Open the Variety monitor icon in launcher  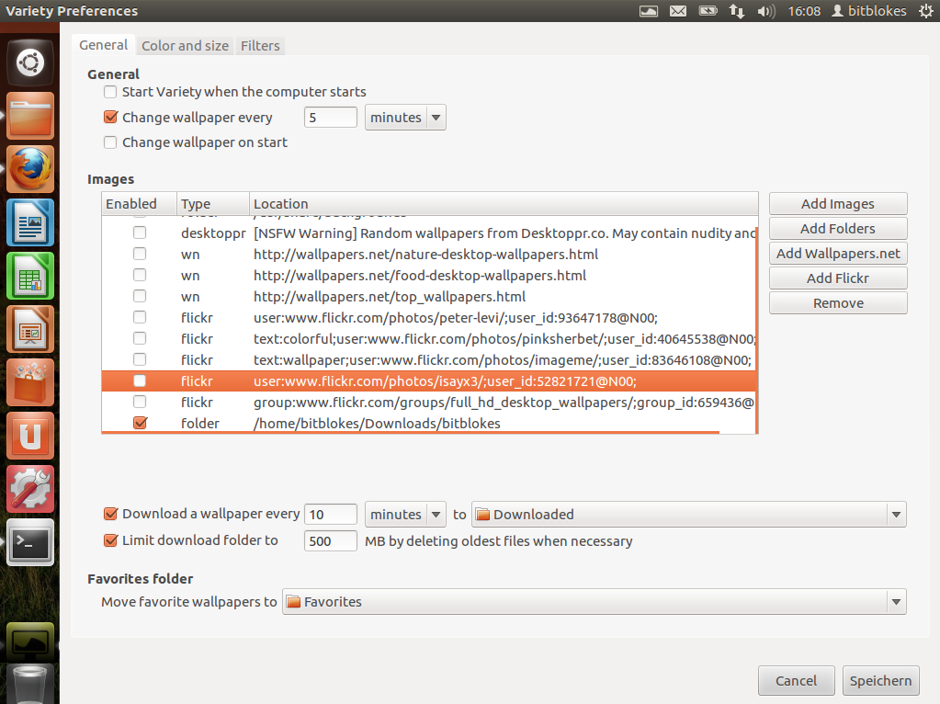pyautogui.click(x=30, y=642)
